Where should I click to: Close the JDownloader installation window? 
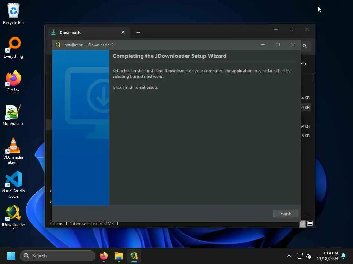click(293, 45)
